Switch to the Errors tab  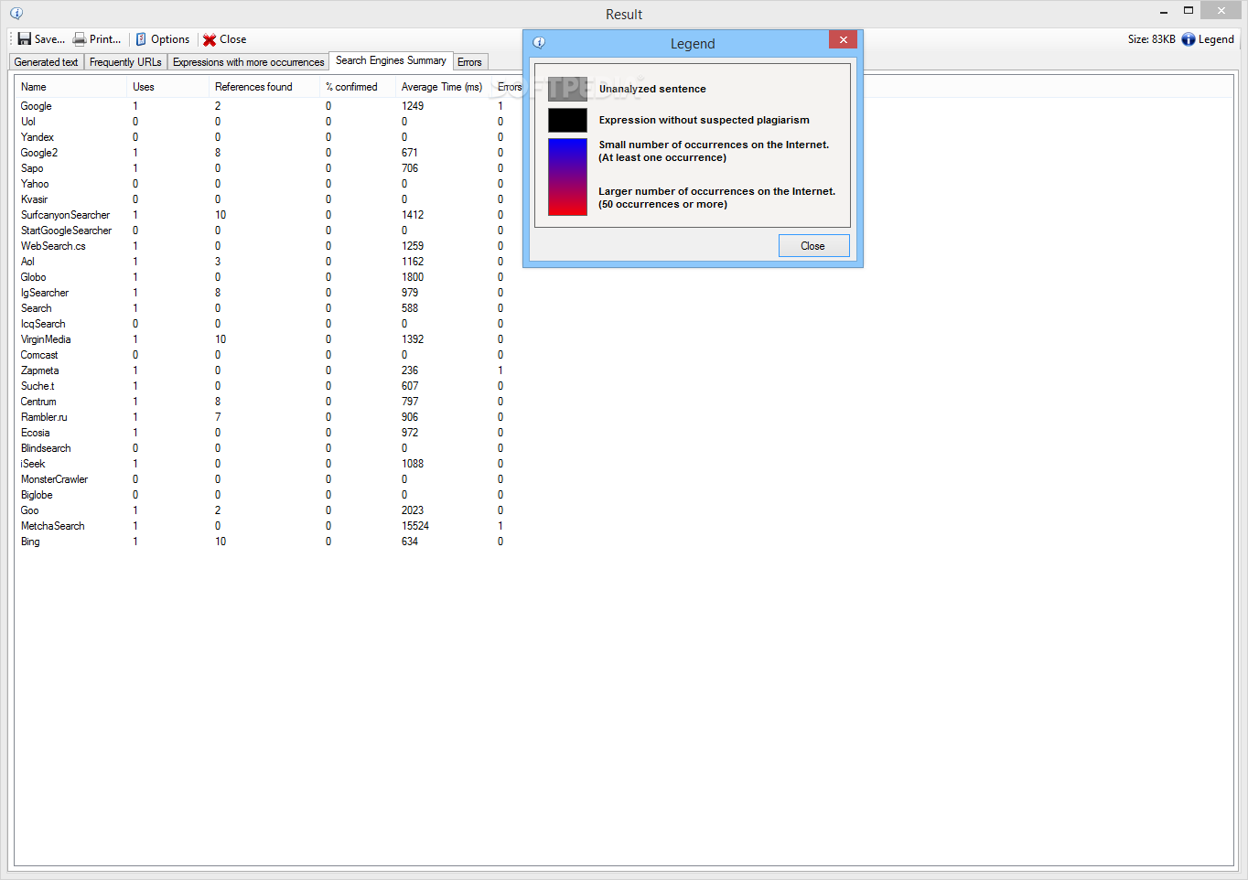[469, 62]
